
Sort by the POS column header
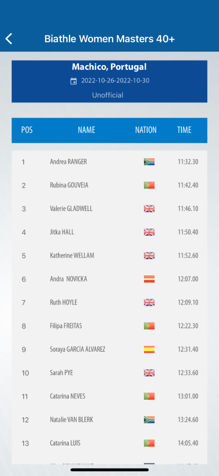point(27,130)
